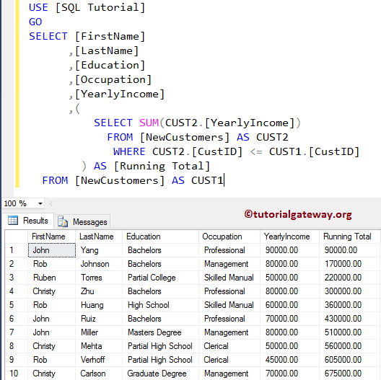Click 'WHERE' keyword in the subquery

tap(129, 151)
